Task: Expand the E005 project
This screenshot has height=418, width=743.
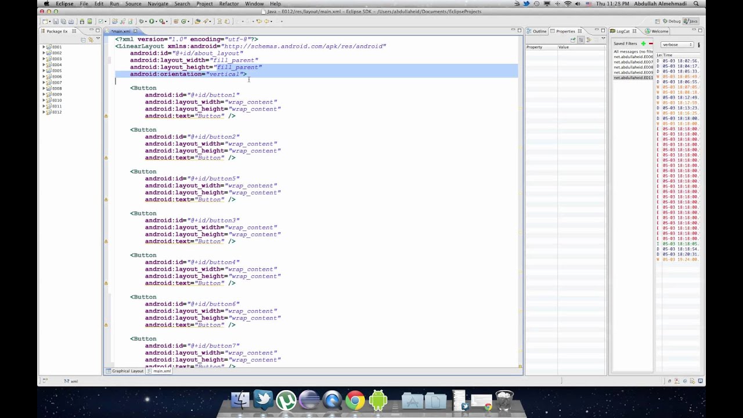Action: click(x=44, y=71)
